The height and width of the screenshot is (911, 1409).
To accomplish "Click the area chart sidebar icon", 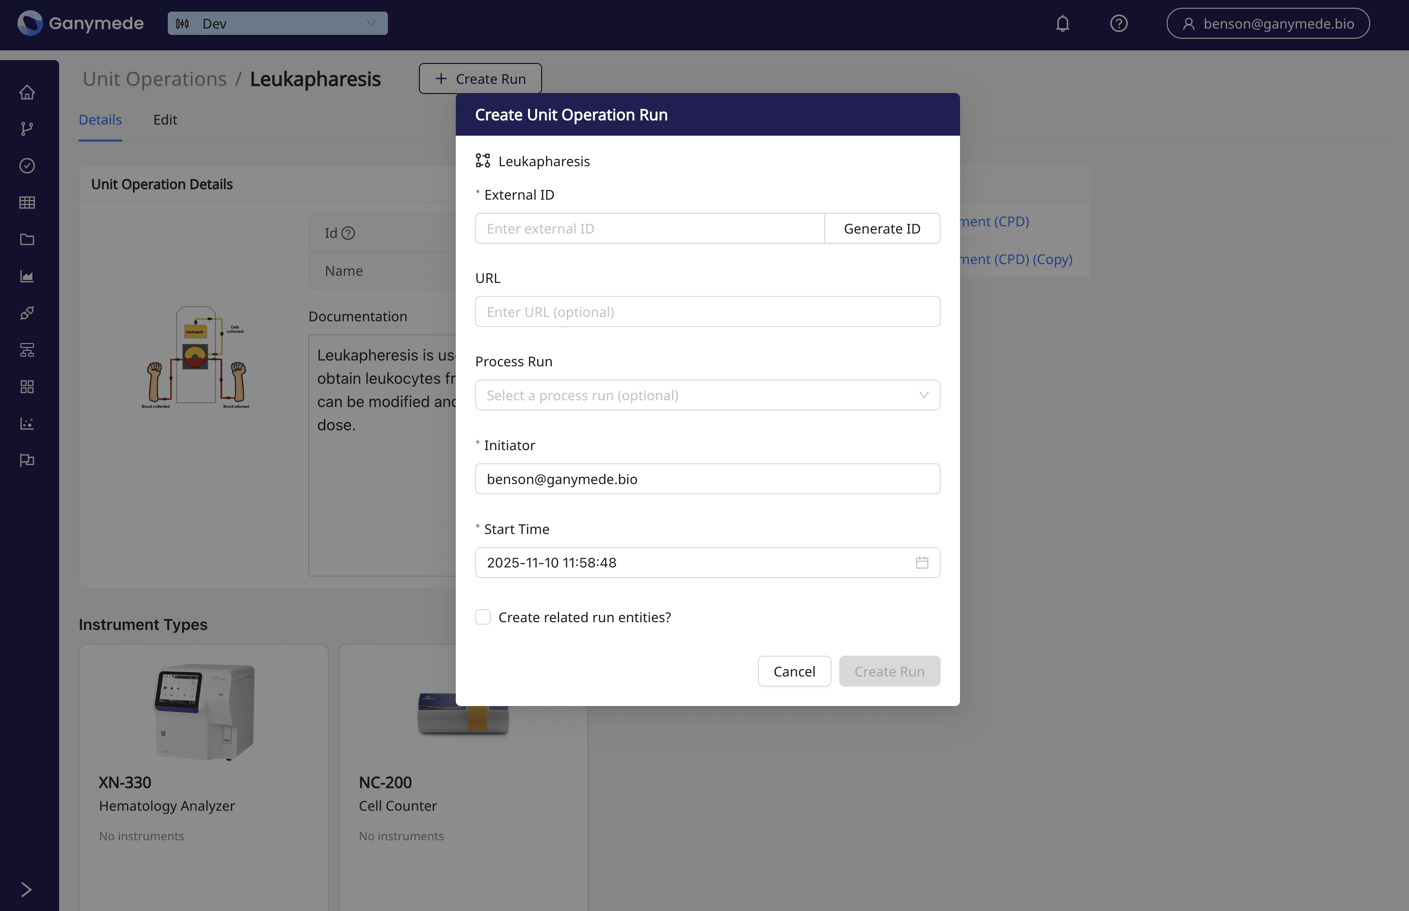I will point(27,276).
